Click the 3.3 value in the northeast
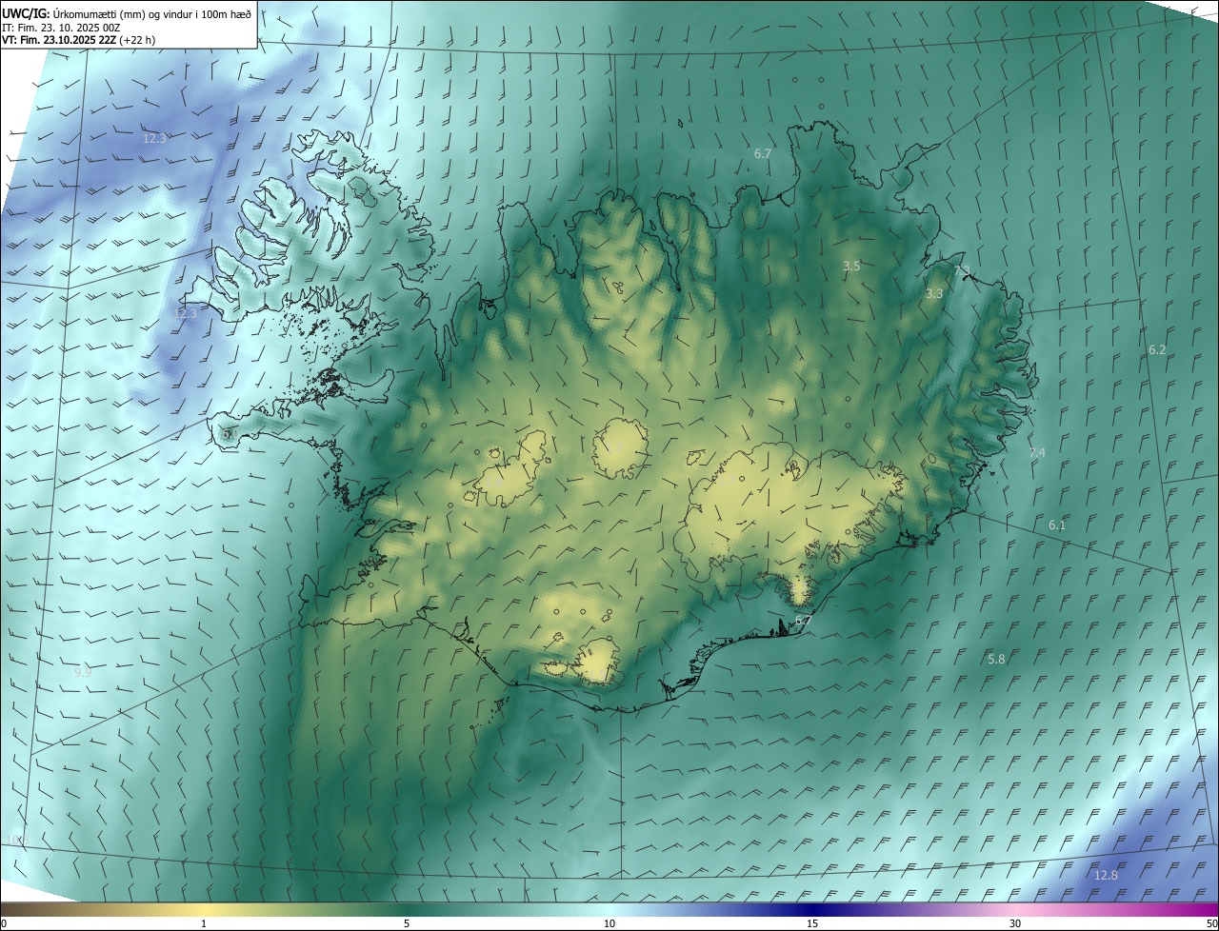 (934, 294)
